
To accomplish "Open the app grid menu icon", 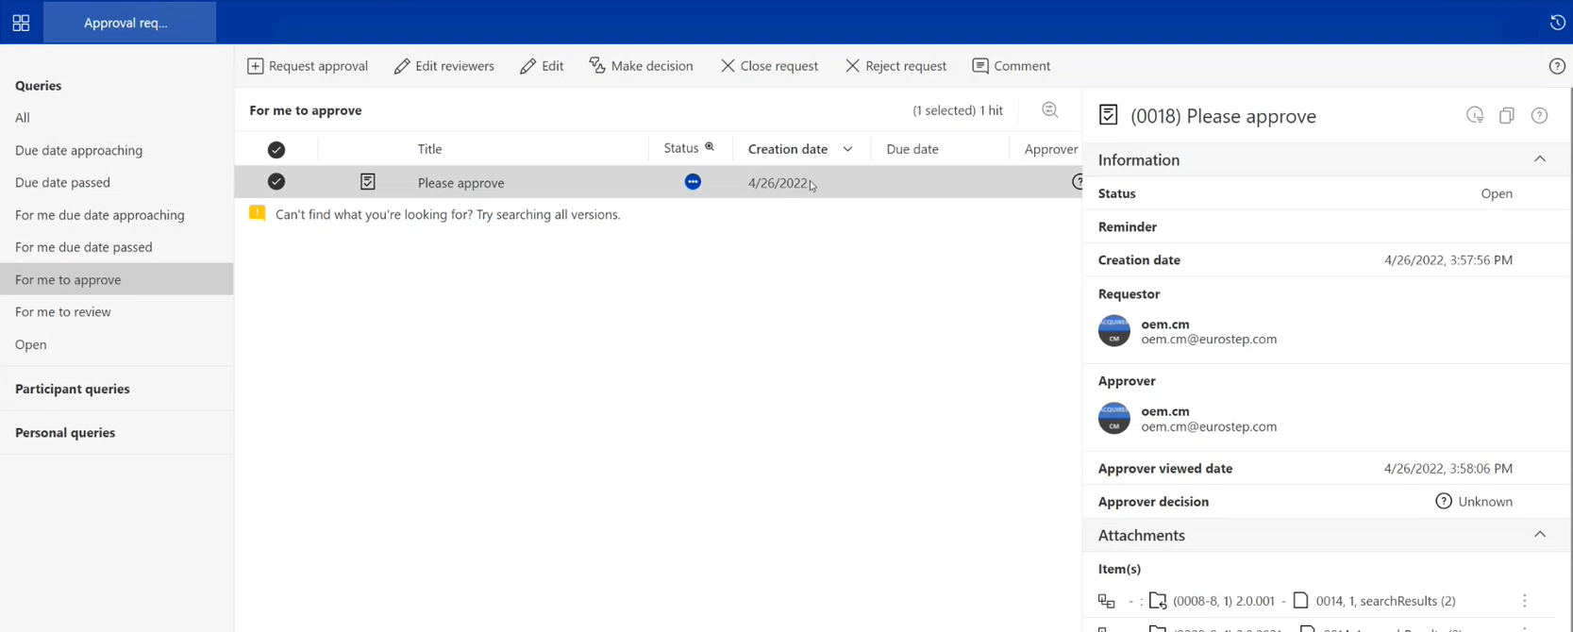I will click(21, 23).
